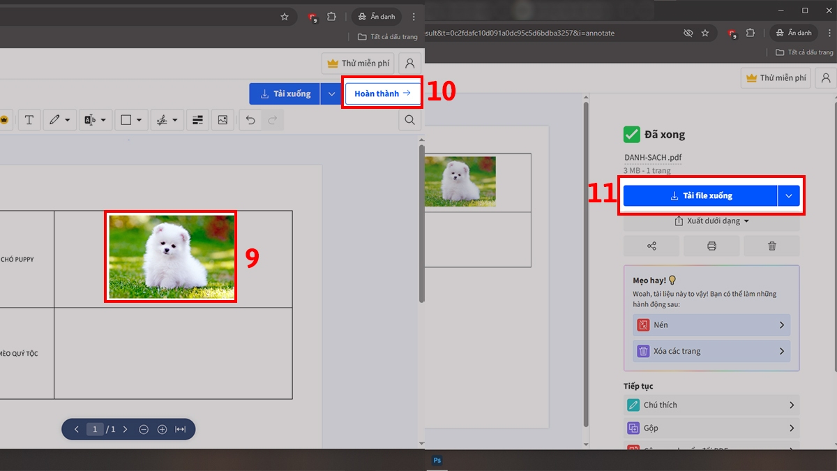The image size is (837, 471).
Task: Click the page number field
Action: point(95,429)
